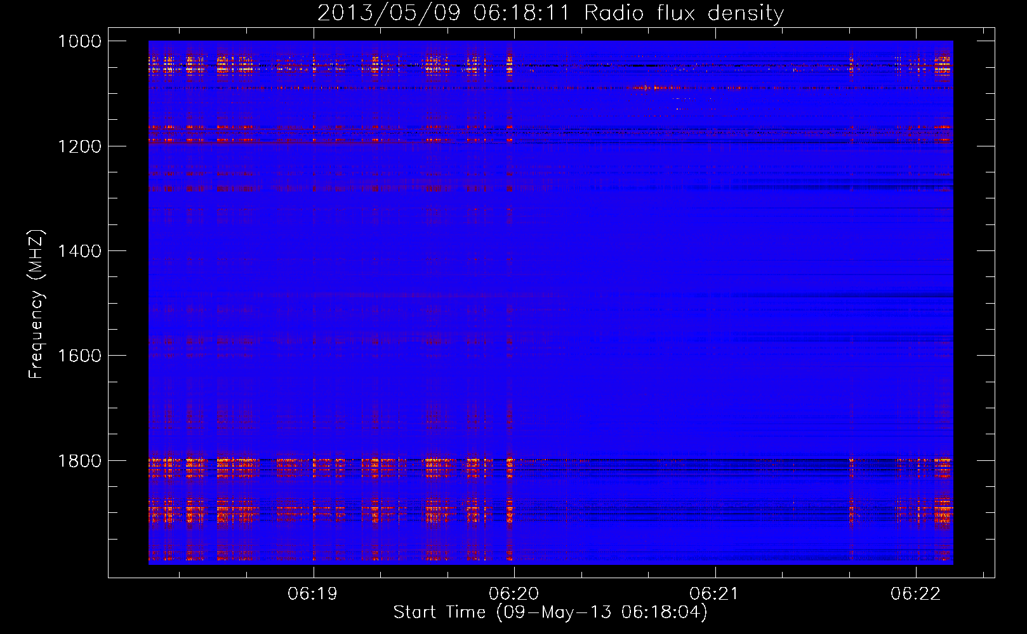
Task: Click the 06:21 time tick label
Action: click(715, 593)
